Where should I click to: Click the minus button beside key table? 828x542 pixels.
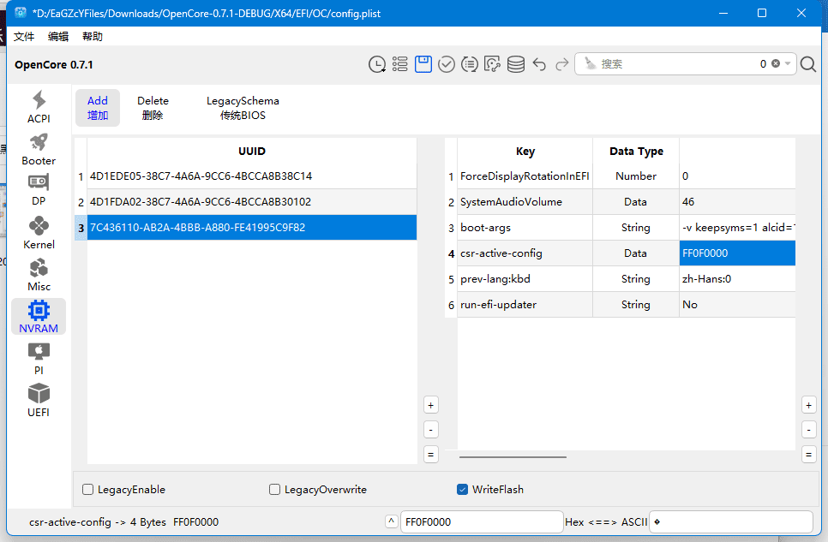[x=808, y=430]
